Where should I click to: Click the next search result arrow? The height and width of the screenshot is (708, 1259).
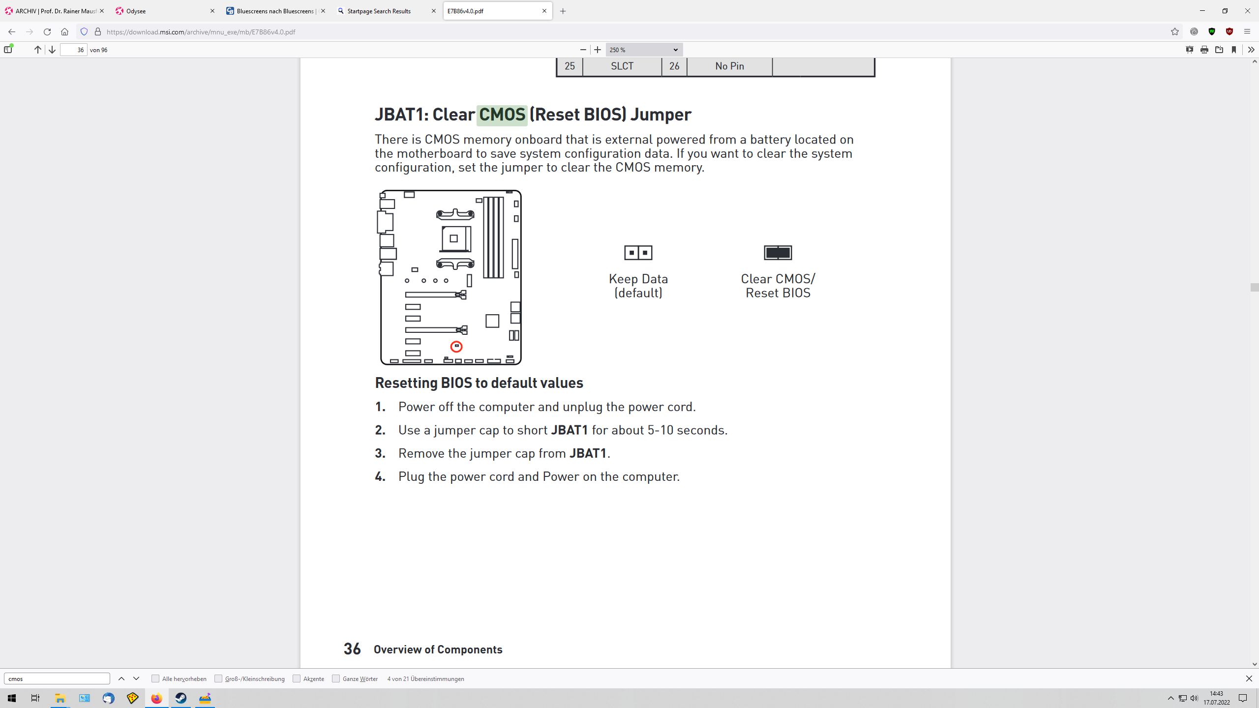point(136,678)
